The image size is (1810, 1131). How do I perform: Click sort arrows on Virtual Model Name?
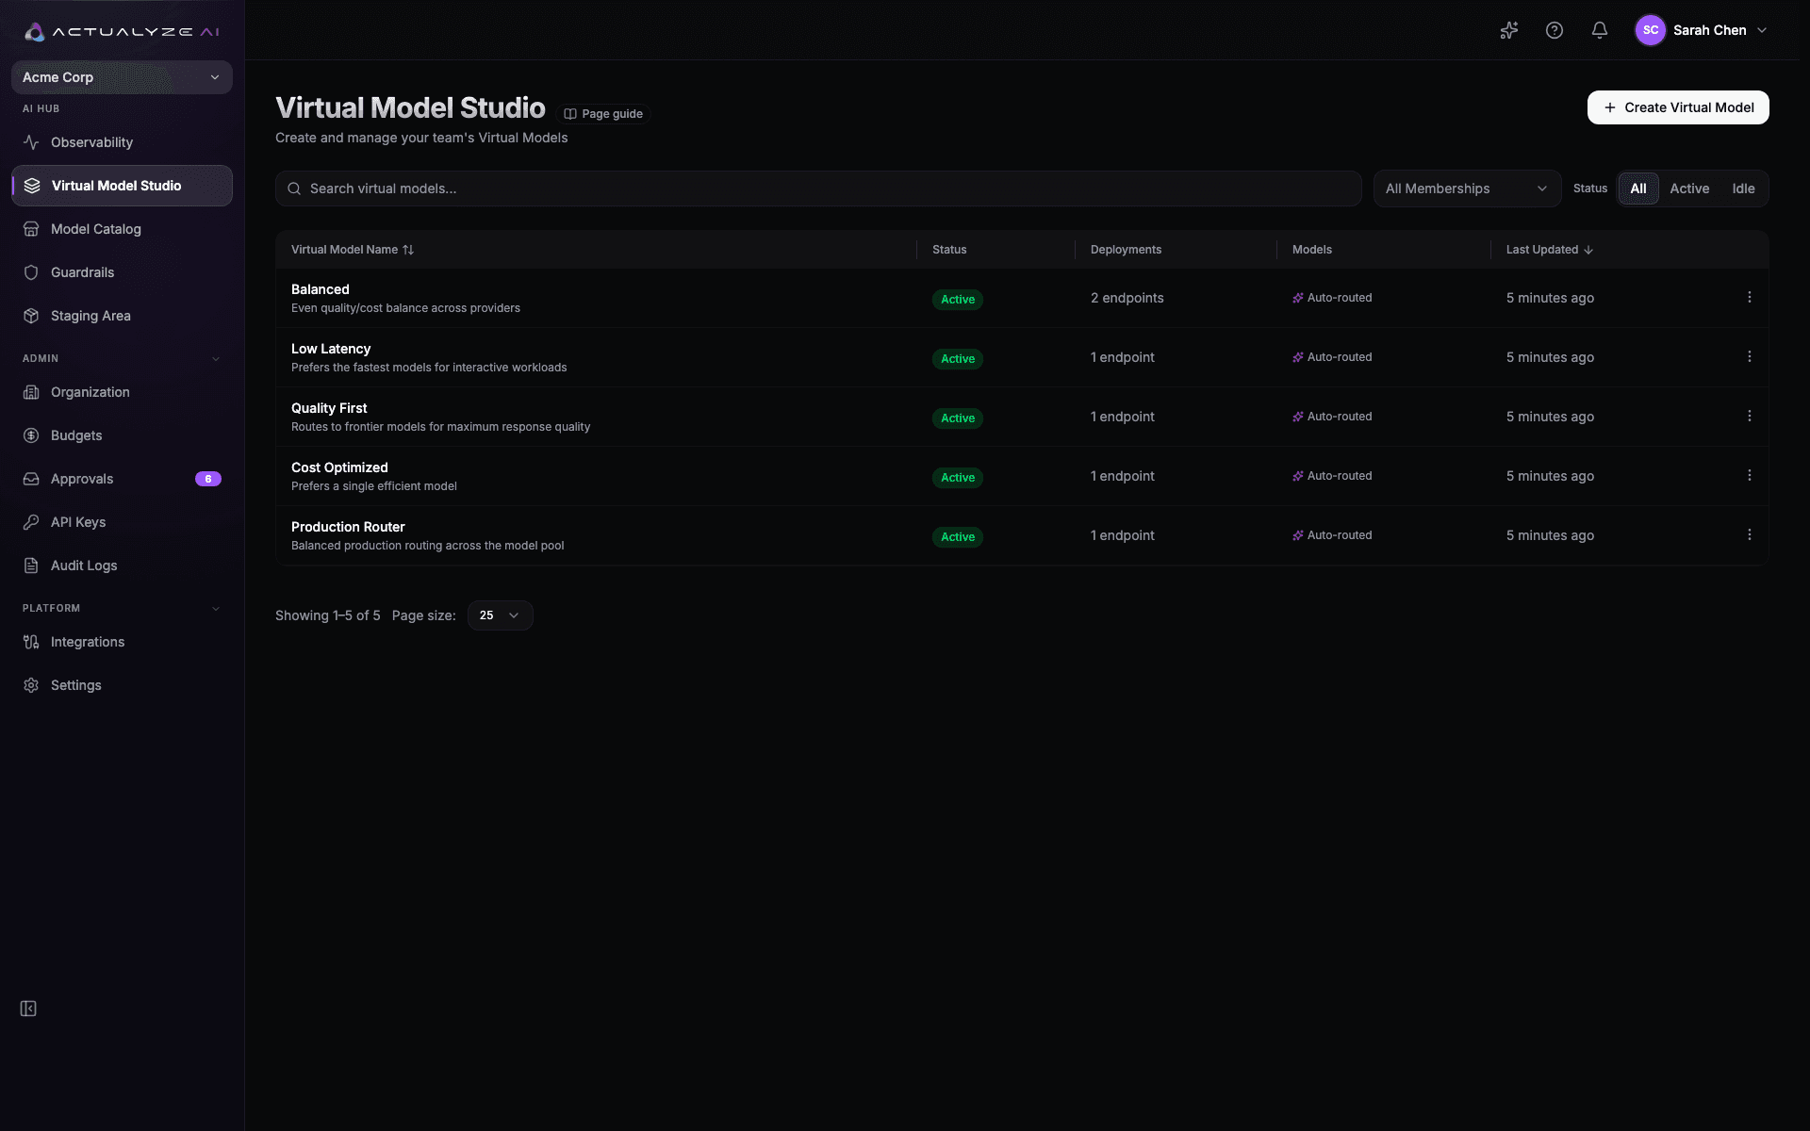[408, 250]
